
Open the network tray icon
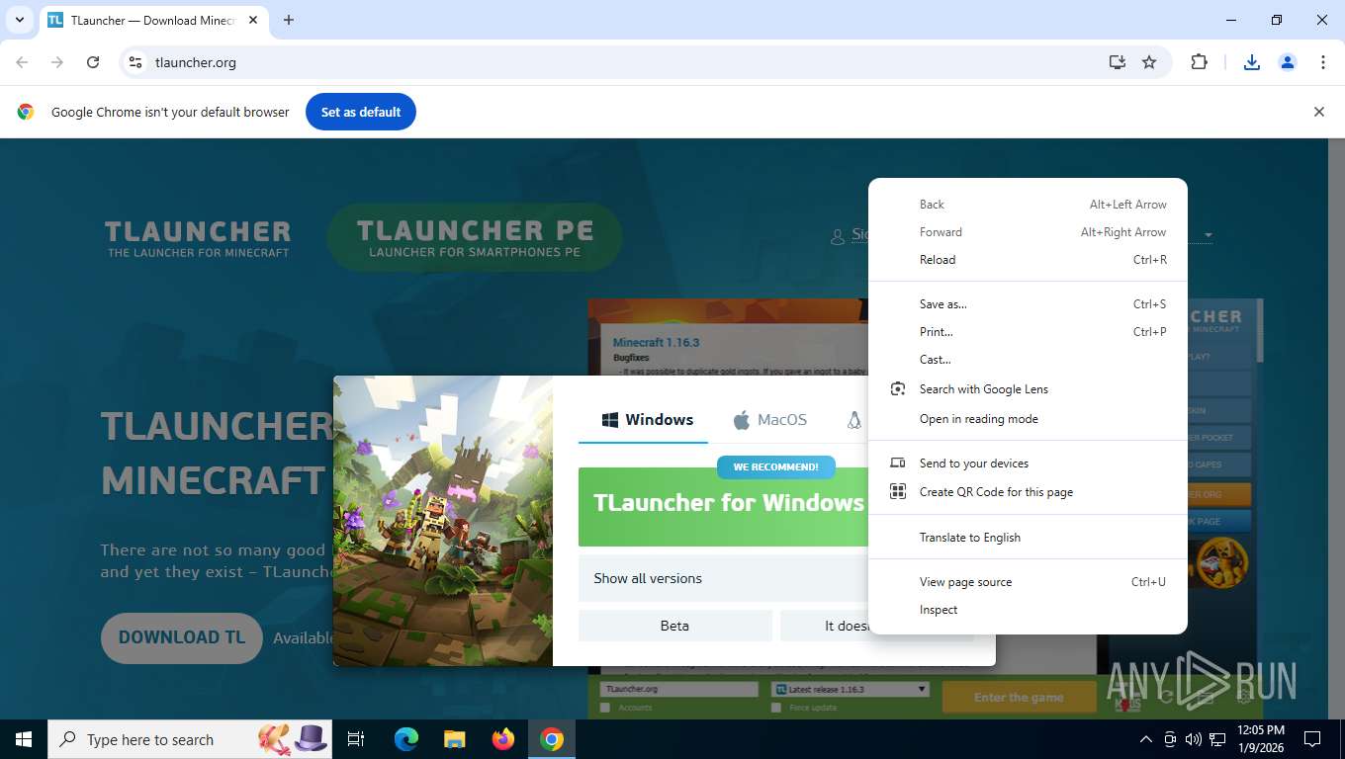pyautogui.click(x=1217, y=739)
